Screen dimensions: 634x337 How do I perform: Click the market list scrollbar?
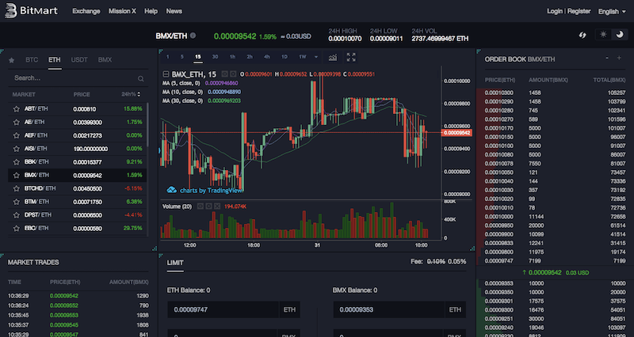148,125
